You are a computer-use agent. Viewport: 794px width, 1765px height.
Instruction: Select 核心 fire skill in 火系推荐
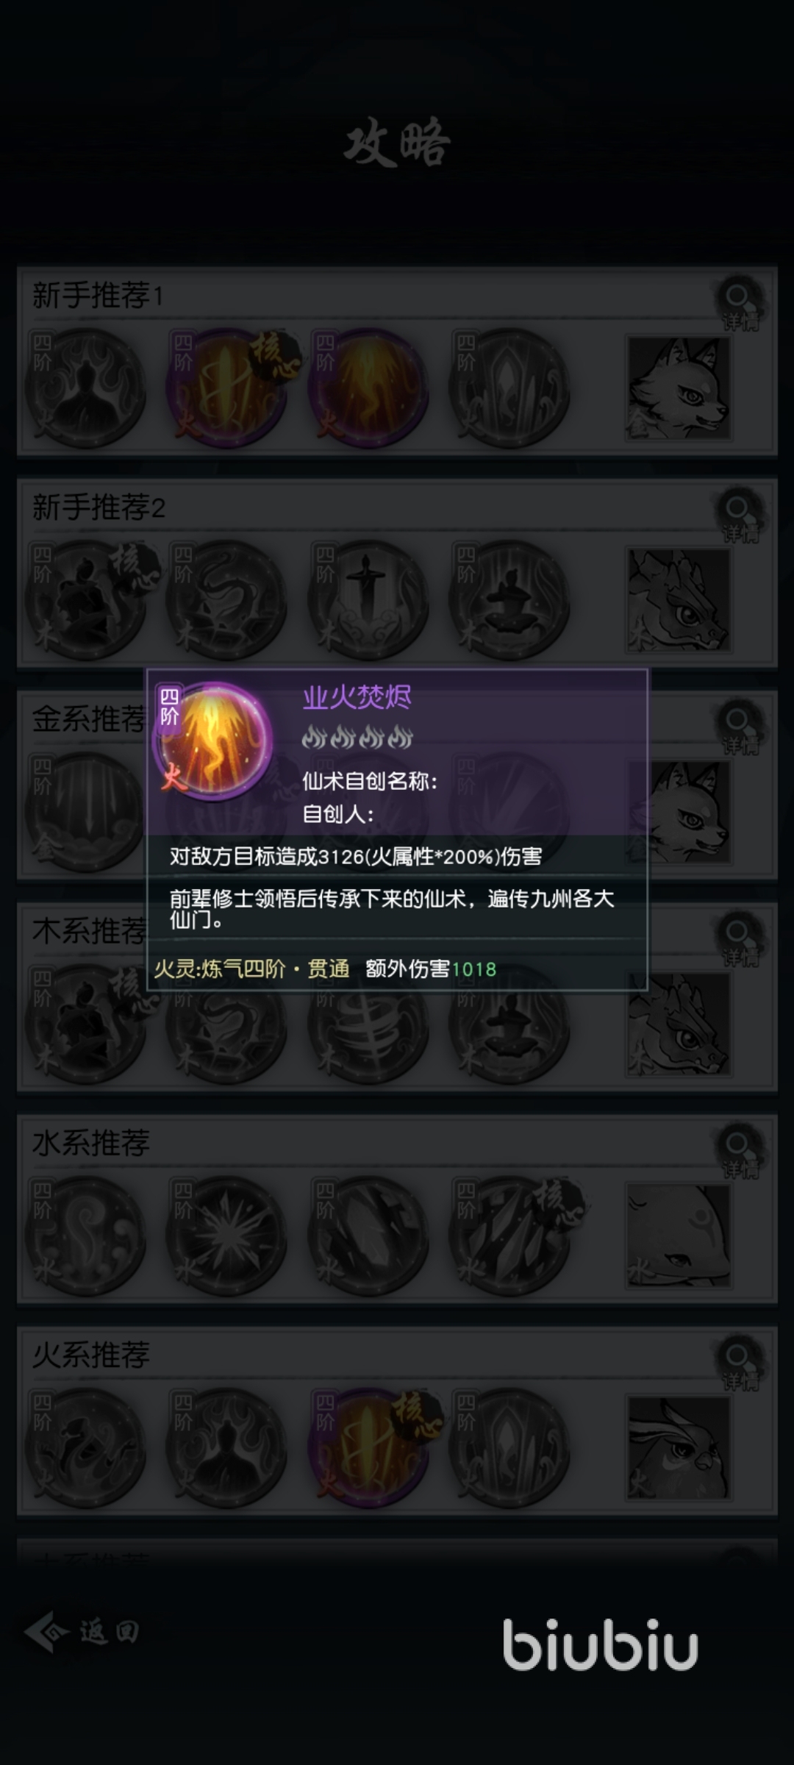click(369, 1447)
